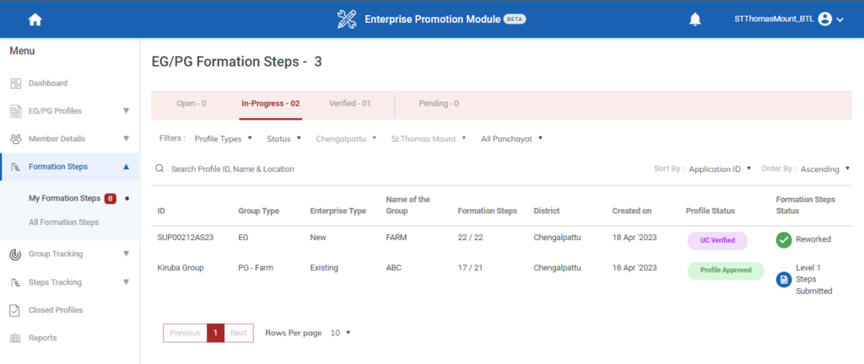
Task: Click the blue Level 1 Steps document icon
Action: 784,280
